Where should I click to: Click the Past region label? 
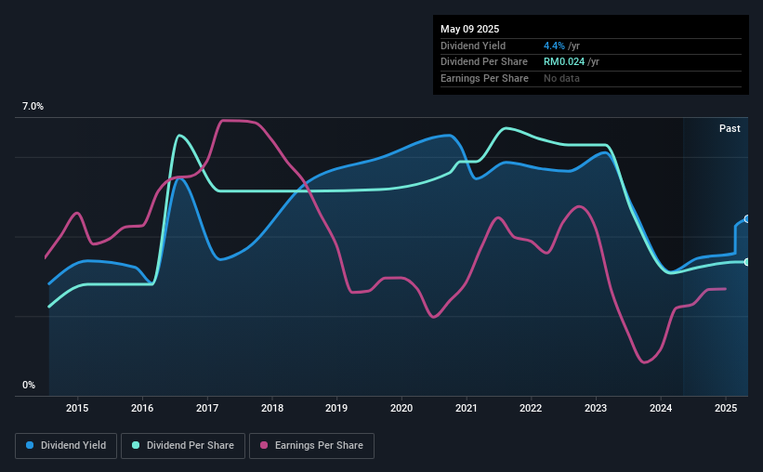point(730,128)
